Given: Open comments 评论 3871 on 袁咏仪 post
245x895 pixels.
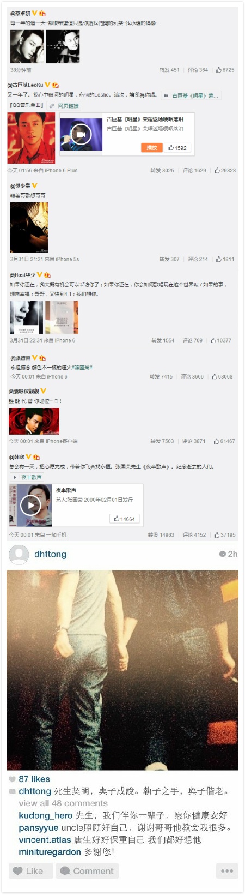Looking at the screenshot, I should point(193,441).
